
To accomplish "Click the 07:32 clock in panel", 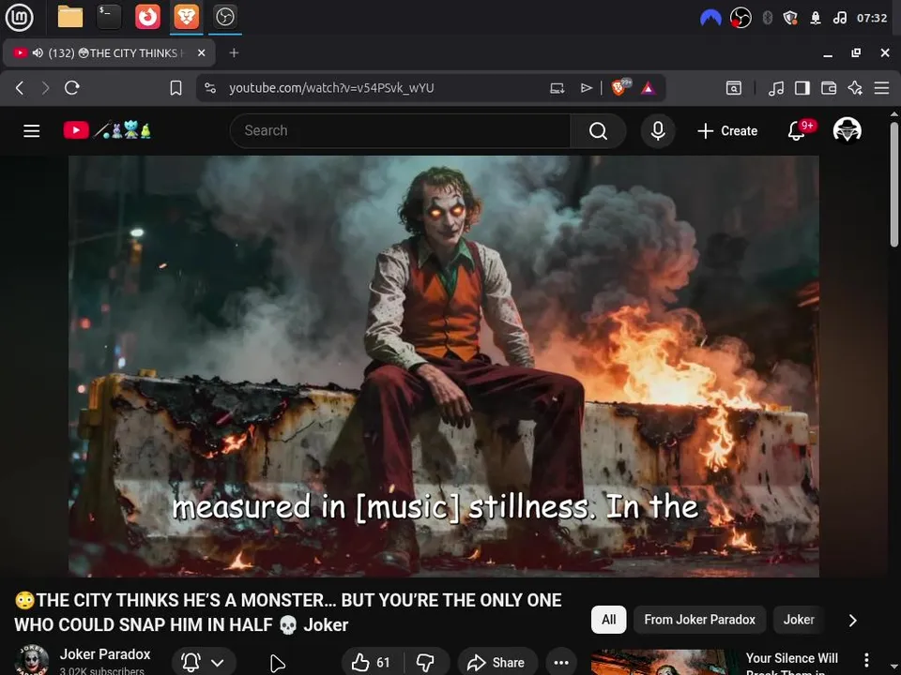I will pos(872,18).
